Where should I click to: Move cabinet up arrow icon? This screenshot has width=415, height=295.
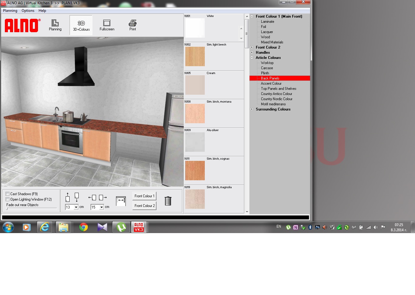click(x=67, y=197)
